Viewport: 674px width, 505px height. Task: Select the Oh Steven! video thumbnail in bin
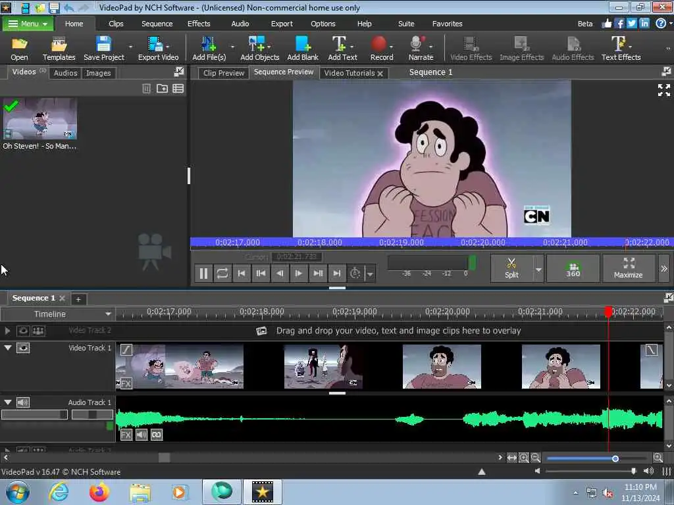click(x=40, y=119)
